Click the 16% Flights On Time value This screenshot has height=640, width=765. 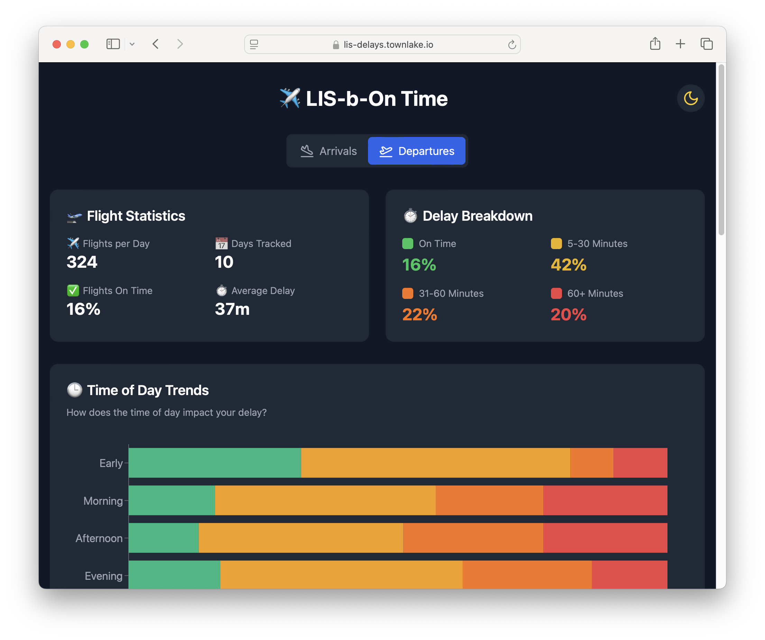(83, 309)
